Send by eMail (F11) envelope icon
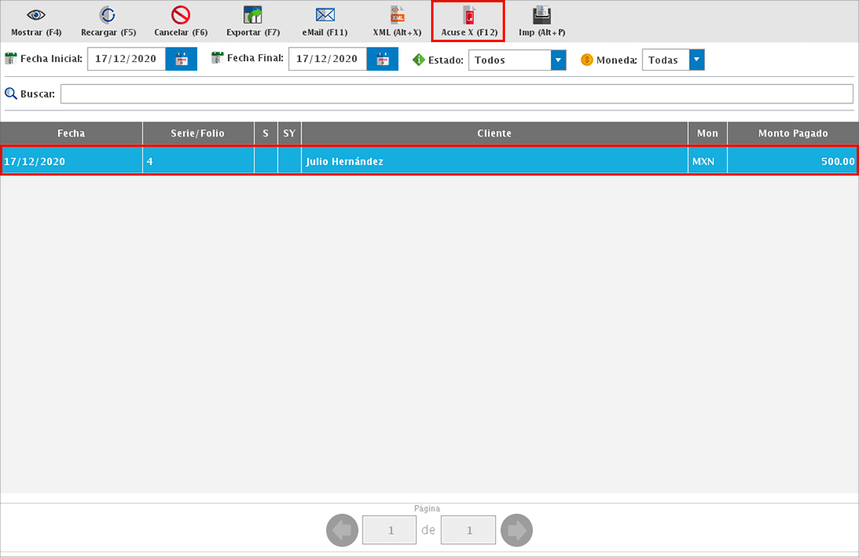Screen dimensions: 859x557 325,16
